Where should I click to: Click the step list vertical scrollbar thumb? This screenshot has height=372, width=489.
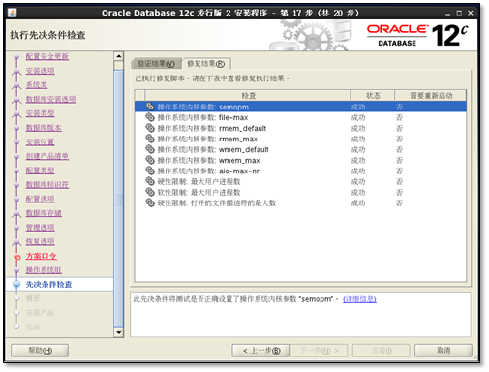pos(119,199)
